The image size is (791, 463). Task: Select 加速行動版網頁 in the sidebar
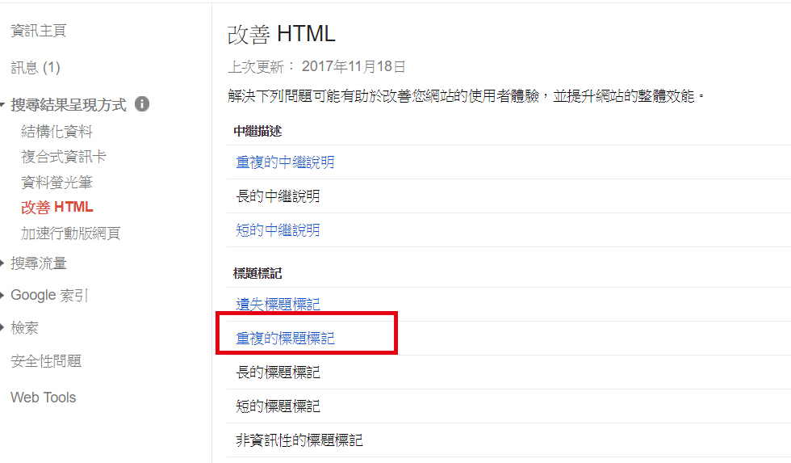coord(70,234)
